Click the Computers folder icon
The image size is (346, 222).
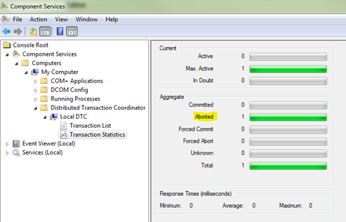click(x=25, y=63)
